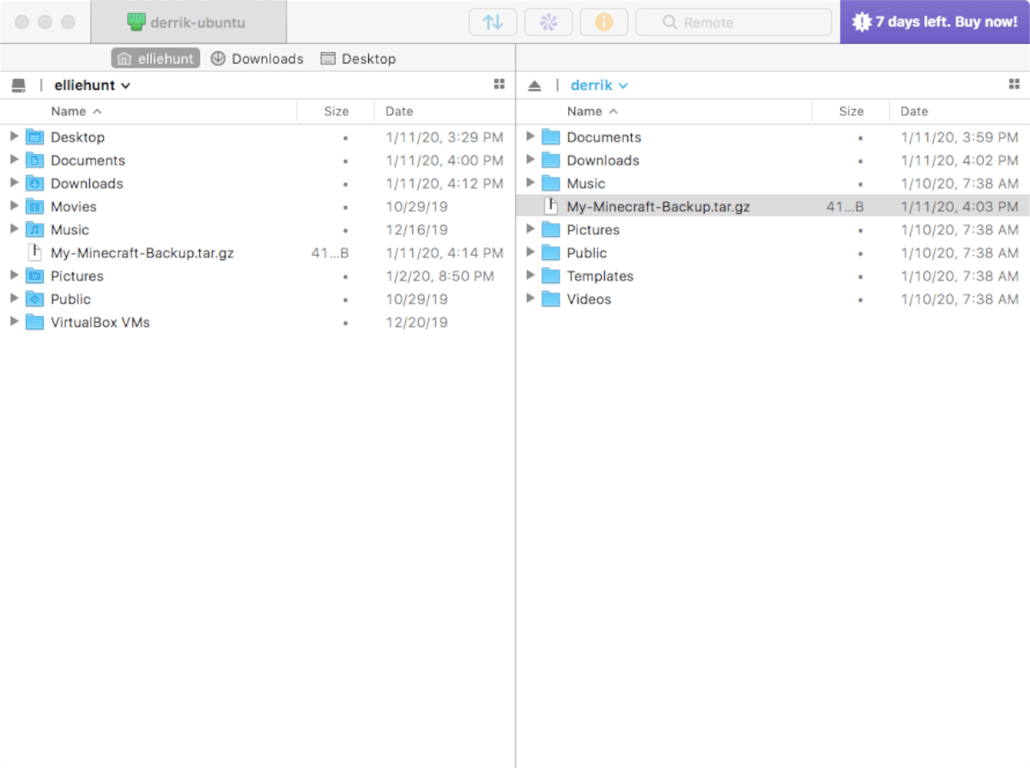Select the local Public folder icon
1030x768 pixels.
pos(34,299)
